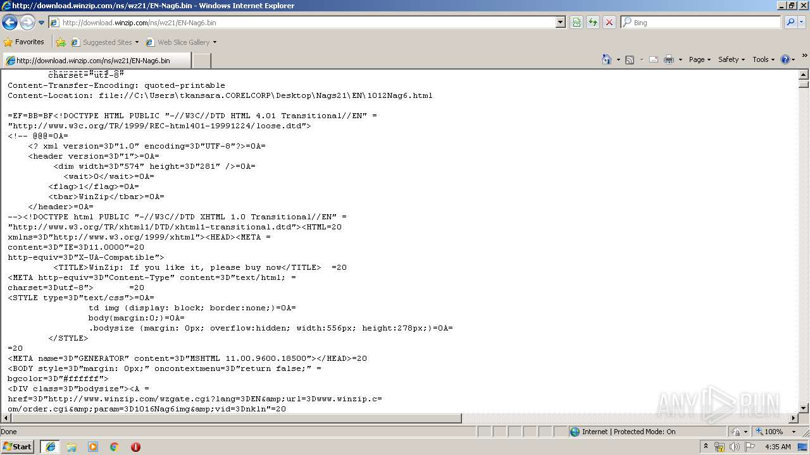
Task: Click the '<tbar>WinZip</tbar>' line
Action: point(106,197)
